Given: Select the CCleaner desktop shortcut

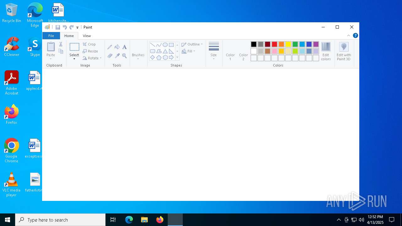Looking at the screenshot, I should point(12,47).
